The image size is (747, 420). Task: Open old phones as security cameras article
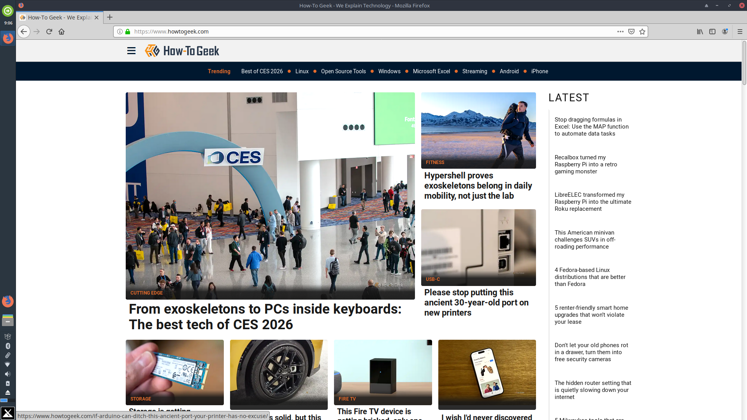click(x=591, y=352)
